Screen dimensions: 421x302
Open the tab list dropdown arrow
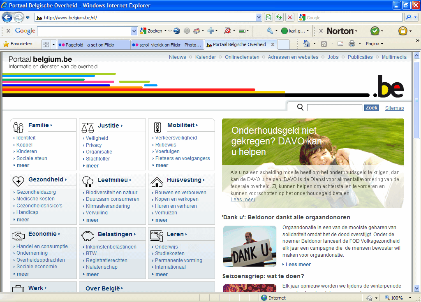pyautogui.click(x=53, y=44)
